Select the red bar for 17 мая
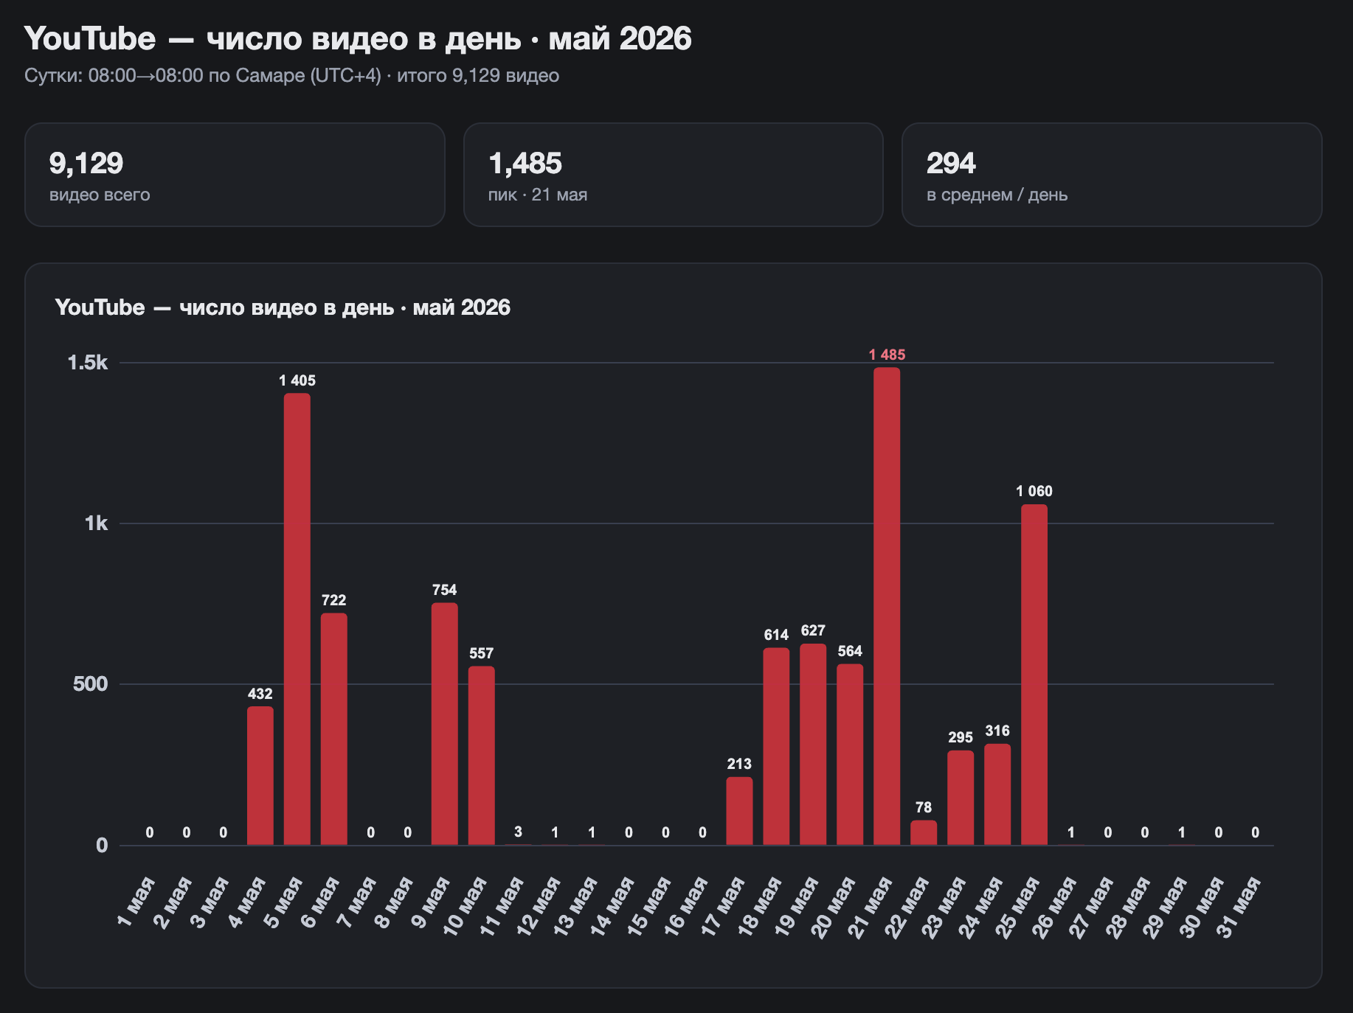This screenshot has height=1013, width=1353. pyautogui.click(x=739, y=811)
